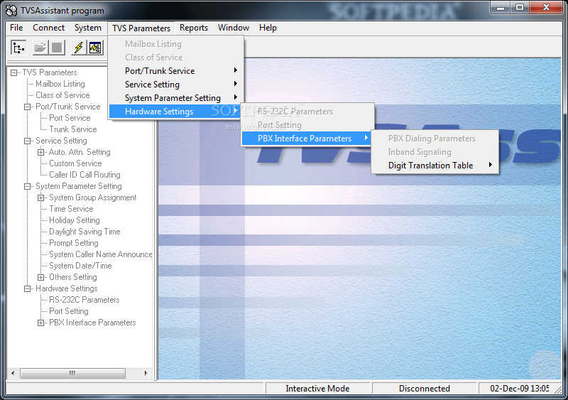
Task: Click the tree view toolbar icon
Action: pos(18,48)
